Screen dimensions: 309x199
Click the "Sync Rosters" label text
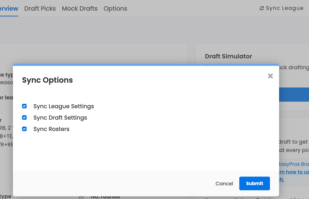coord(51,129)
